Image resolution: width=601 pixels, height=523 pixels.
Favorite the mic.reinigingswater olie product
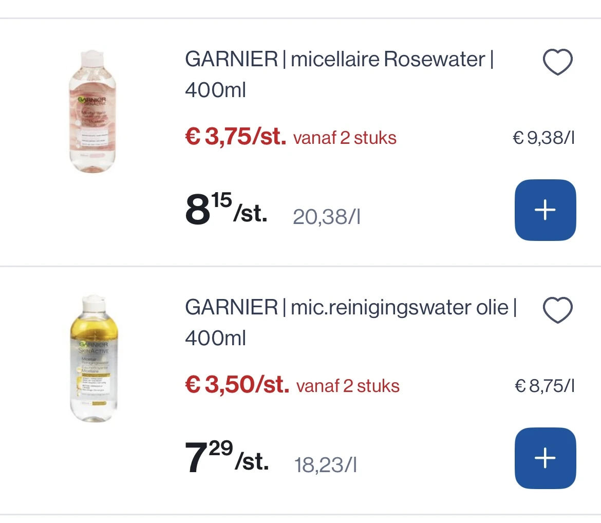[557, 311]
